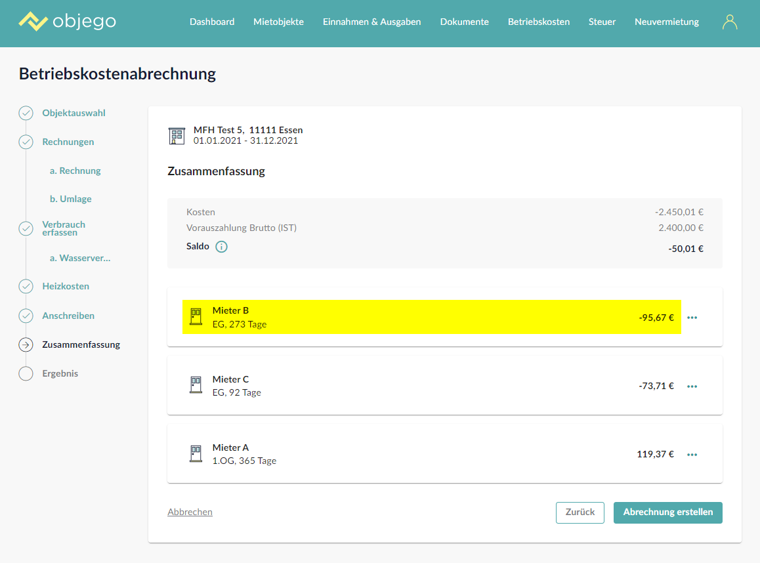760x563 pixels.
Task: Click the door icon for Mieter A
Action: pyautogui.click(x=196, y=453)
